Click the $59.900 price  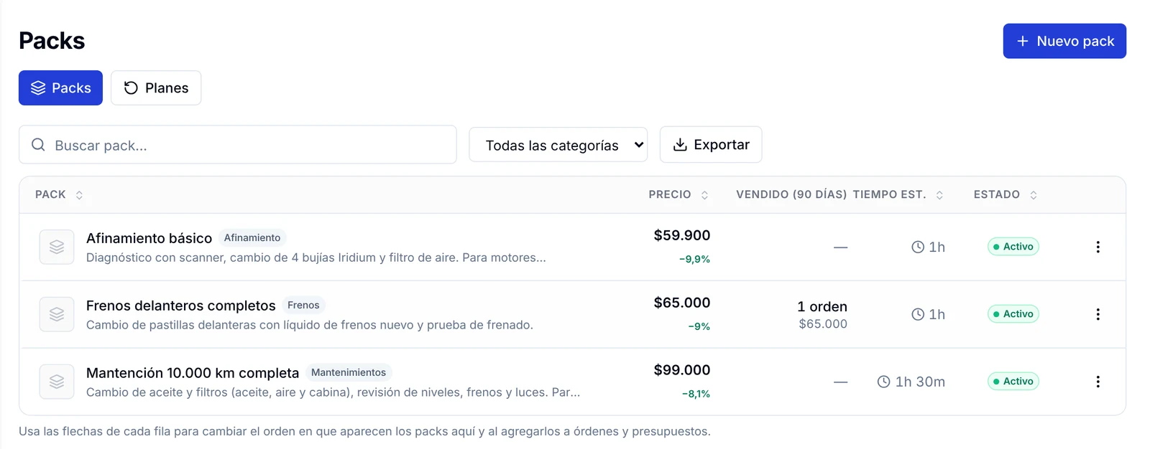(x=681, y=235)
